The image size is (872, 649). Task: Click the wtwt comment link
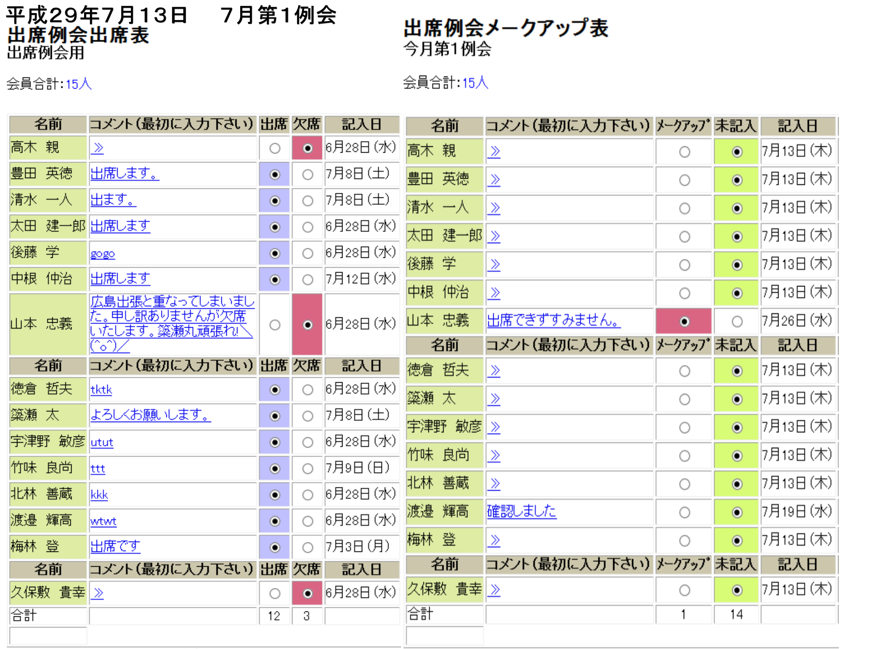[x=103, y=521]
